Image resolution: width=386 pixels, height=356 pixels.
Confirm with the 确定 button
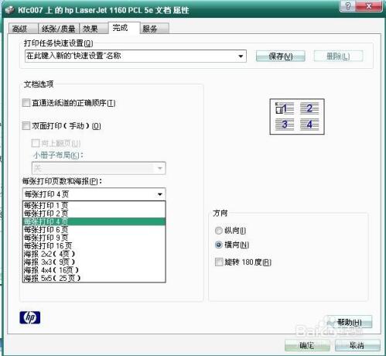tap(307, 345)
